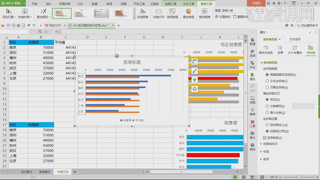
Task: Add a new document tab with plus
Action: click(119, 26)
